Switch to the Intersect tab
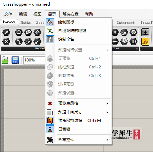 pyautogui.click(x=126, y=22)
